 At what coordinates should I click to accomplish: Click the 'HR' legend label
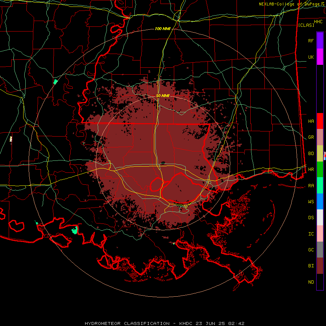[x=311, y=170]
